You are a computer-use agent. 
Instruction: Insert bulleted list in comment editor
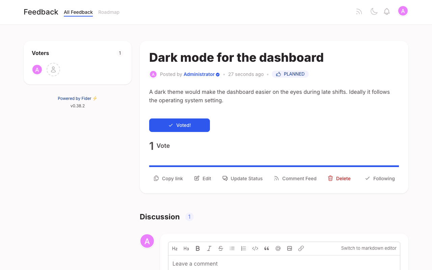tap(232, 248)
